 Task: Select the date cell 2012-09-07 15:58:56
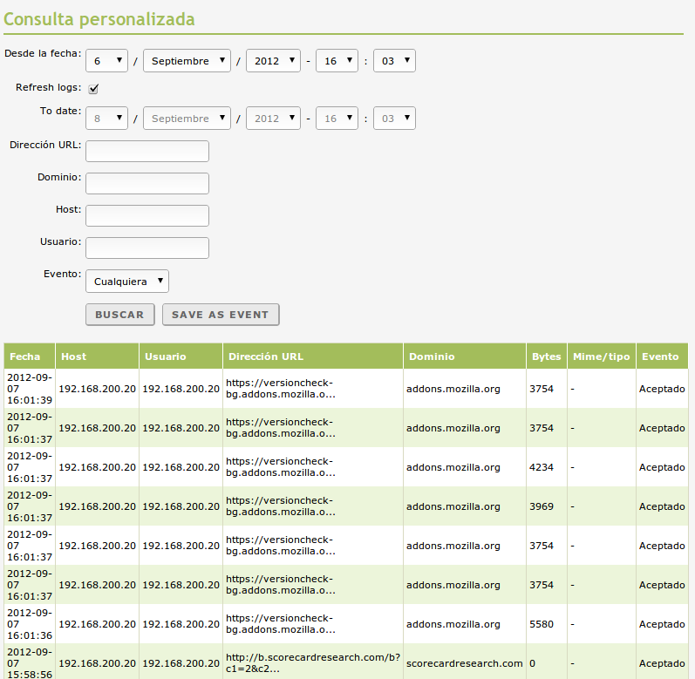pos(30,662)
